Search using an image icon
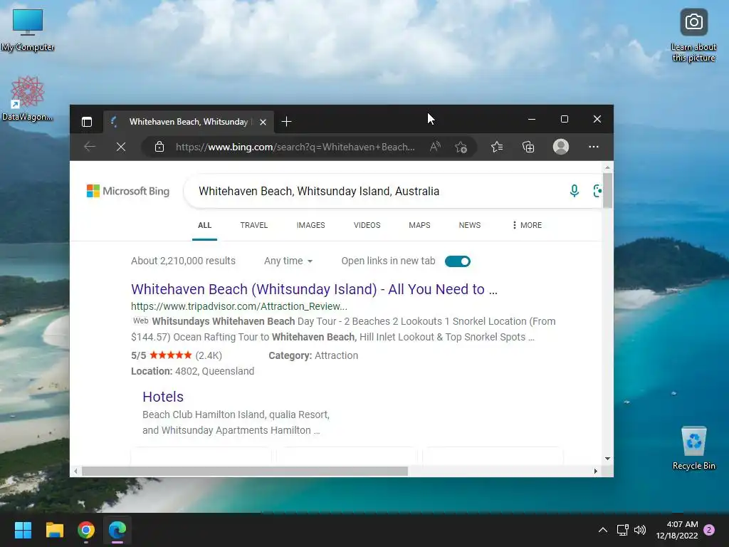Image resolution: width=729 pixels, height=547 pixels. 597,191
